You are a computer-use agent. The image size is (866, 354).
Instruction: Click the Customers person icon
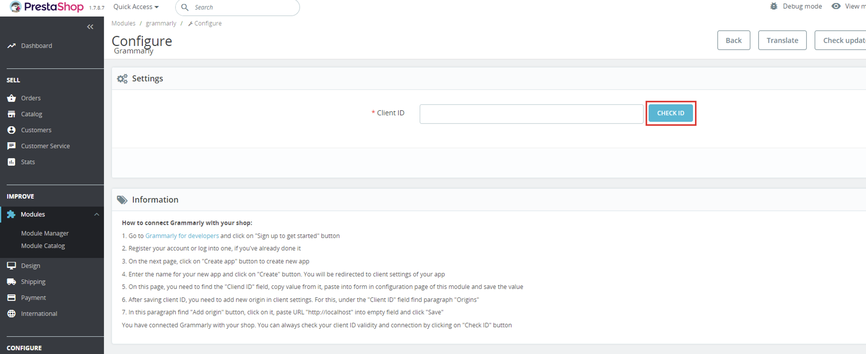click(11, 130)
